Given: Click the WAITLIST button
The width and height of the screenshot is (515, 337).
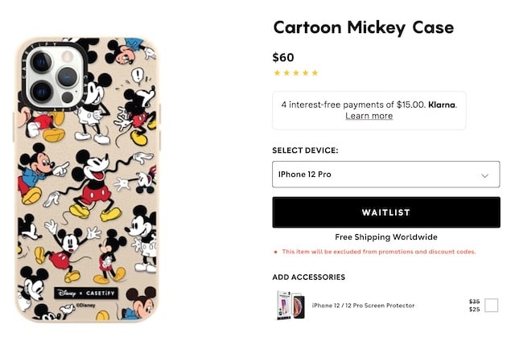Looking at the screenshot, I should (x=386, y=212).
